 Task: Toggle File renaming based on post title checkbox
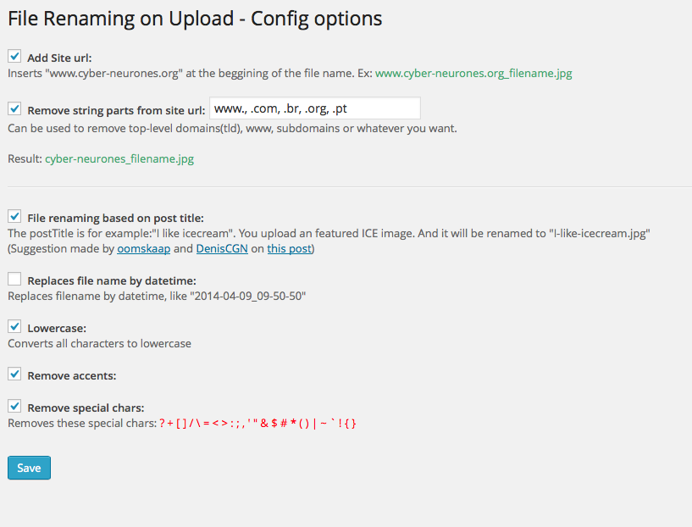click(14, 217)
